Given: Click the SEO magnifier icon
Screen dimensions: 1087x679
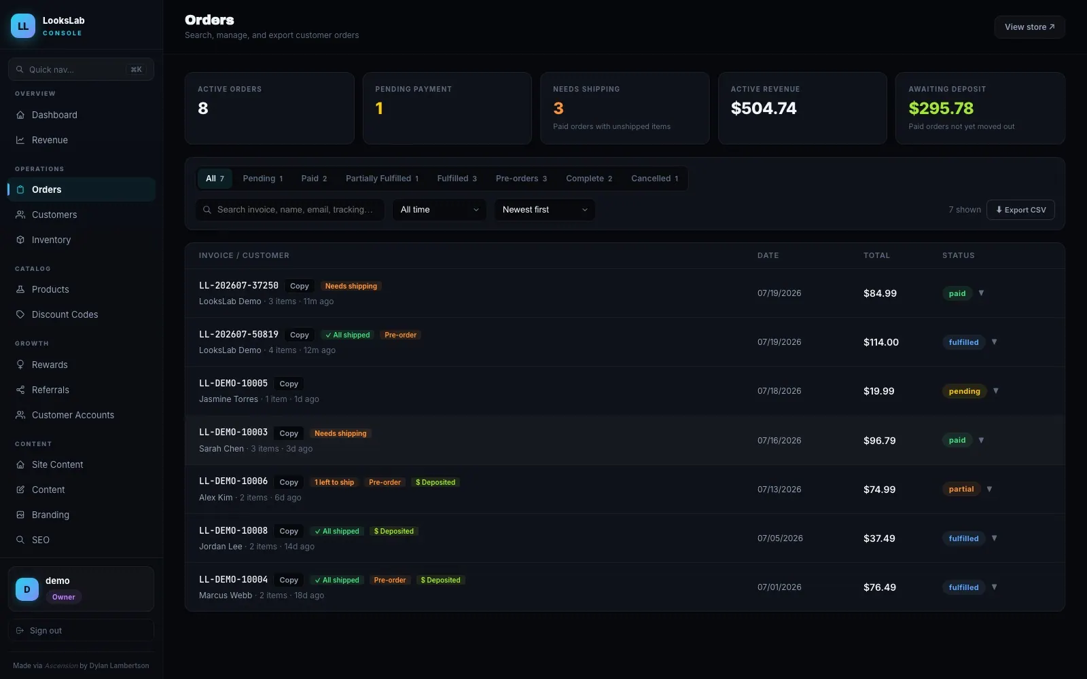Looking at the screenshot, I should click(20, 540).
